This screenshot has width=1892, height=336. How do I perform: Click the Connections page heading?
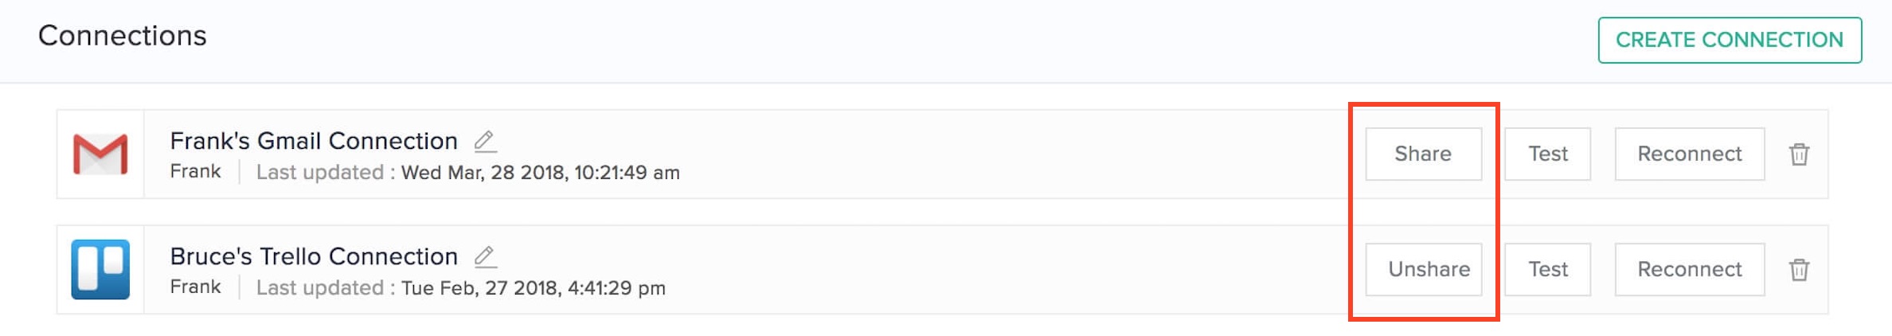[123, 36]
